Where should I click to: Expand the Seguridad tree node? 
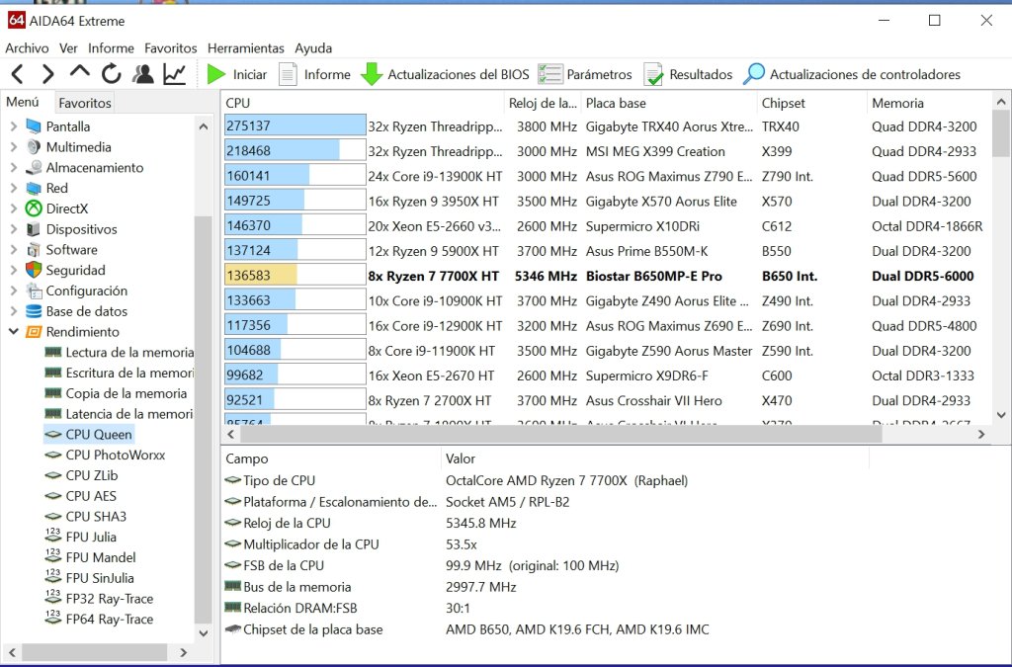coord(14,271)
